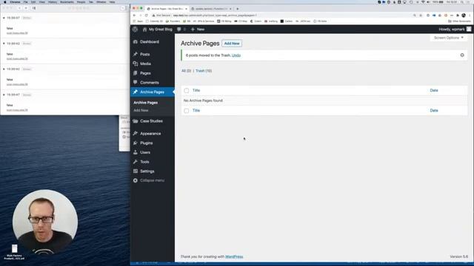Click the label badge next to 15:30:37

(27, 18)
